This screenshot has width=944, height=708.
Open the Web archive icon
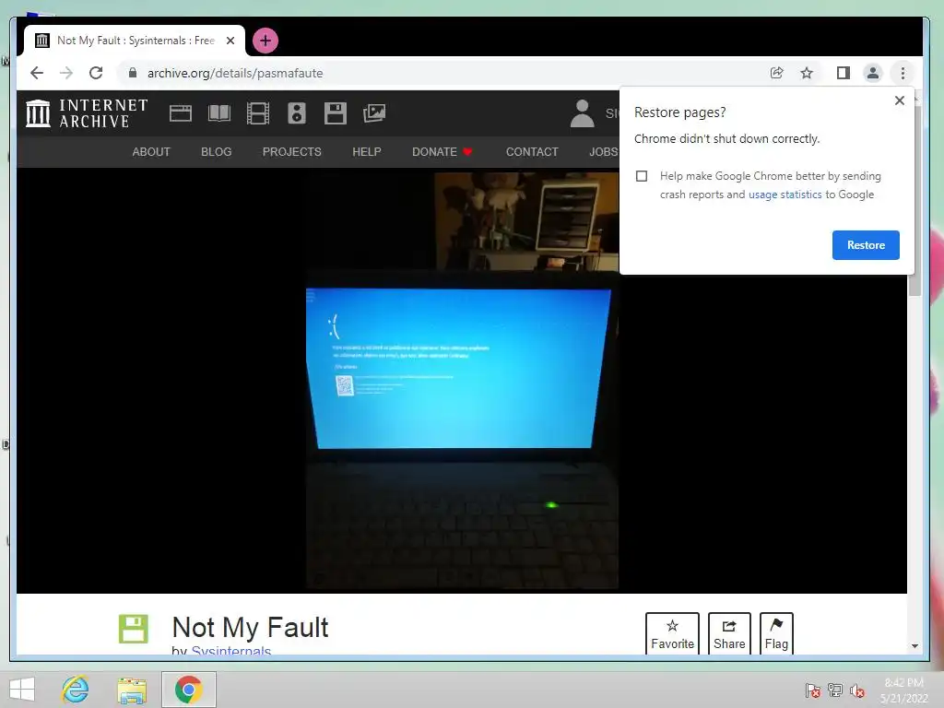point(181,113)
